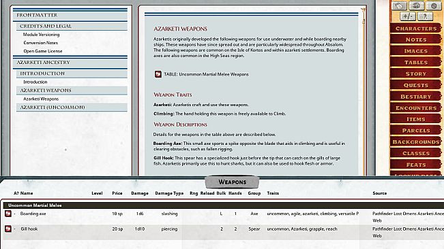The height and width of the screenshot is (249, 444).
Task: Collapse the Credits and Legal section
Action: [x=72, y=26]
